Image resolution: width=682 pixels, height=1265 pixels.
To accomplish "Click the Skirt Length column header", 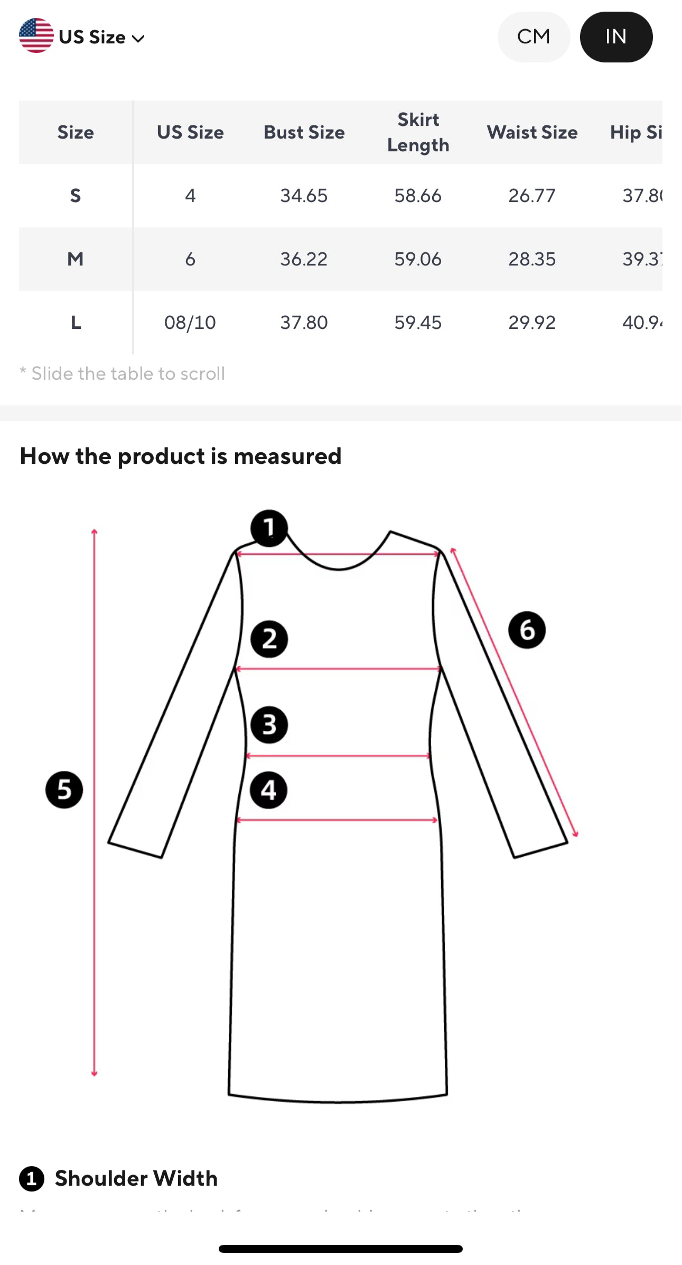I will pyautogui.click(x=418, y=132).
